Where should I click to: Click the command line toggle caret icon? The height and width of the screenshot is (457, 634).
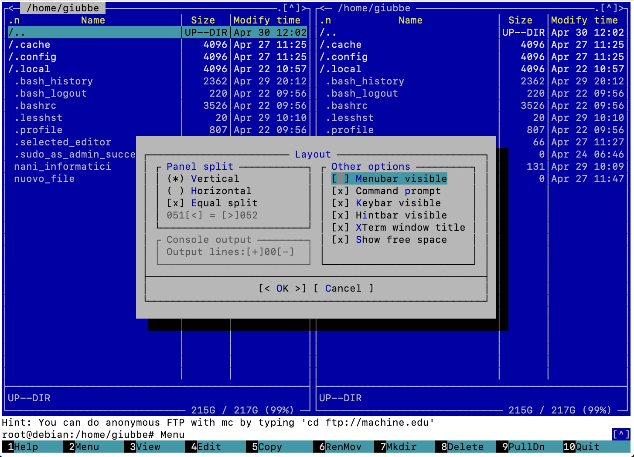pos(621,434)
